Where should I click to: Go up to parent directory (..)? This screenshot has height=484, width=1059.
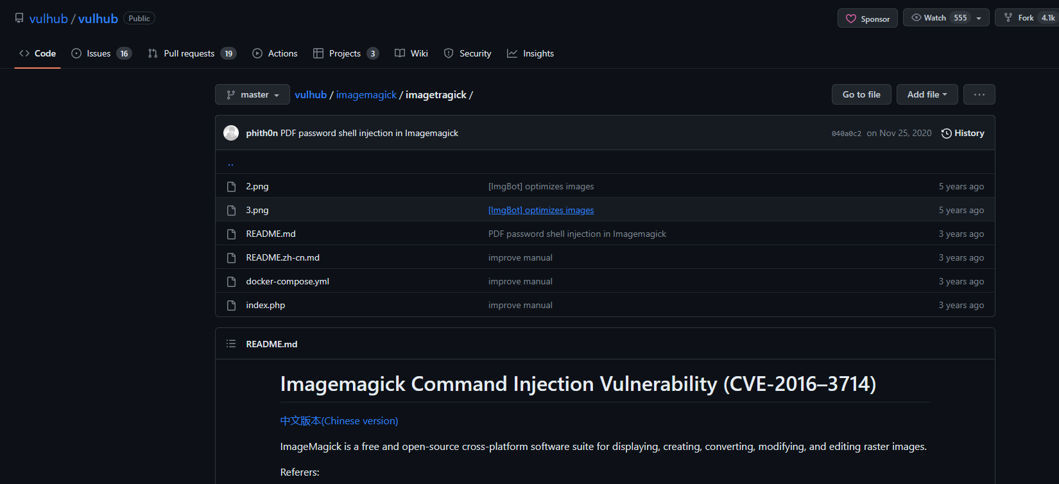(230, 163)
